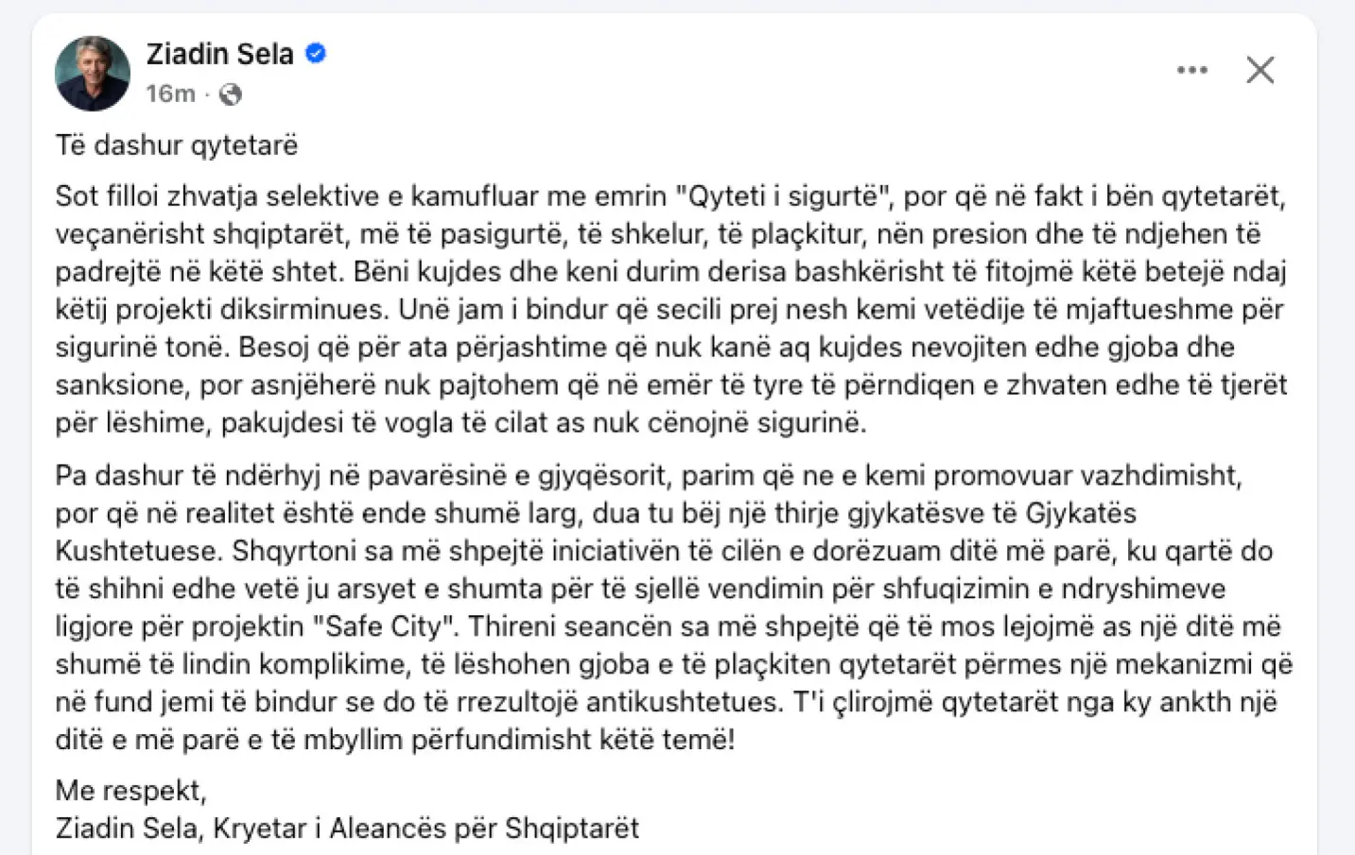The image size is (1355, 855).
Task: Click the "Me respekt," closing line
Action: [x=131, y=790]
